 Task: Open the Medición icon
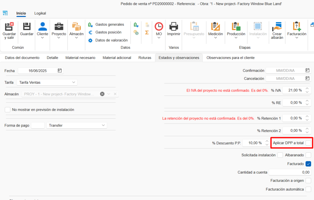pos(215,26)
